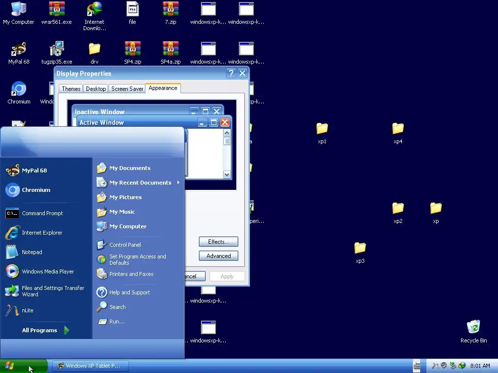Screen dimensions: 498x373
Task: Open the desktop icon named file
Action: (x=132, y=13)
